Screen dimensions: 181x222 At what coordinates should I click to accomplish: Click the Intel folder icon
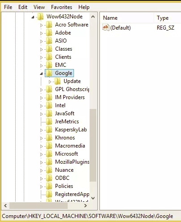[x=49, y=105]
